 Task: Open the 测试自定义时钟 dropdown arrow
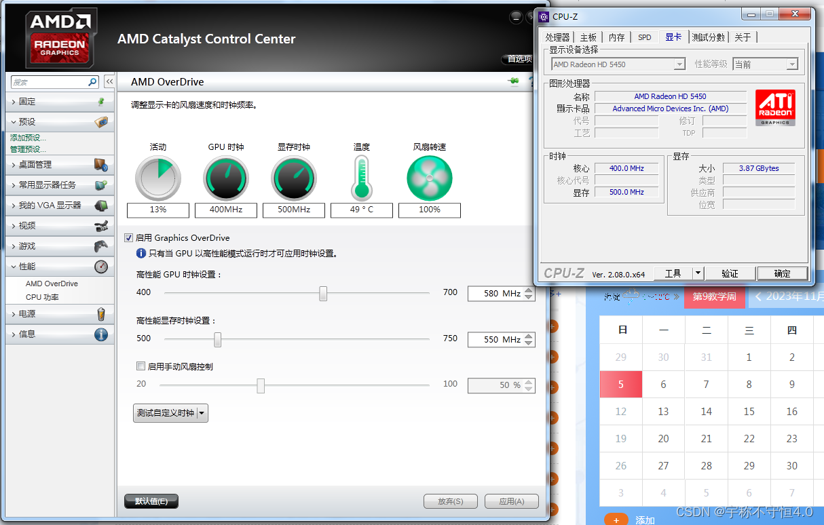202,413
